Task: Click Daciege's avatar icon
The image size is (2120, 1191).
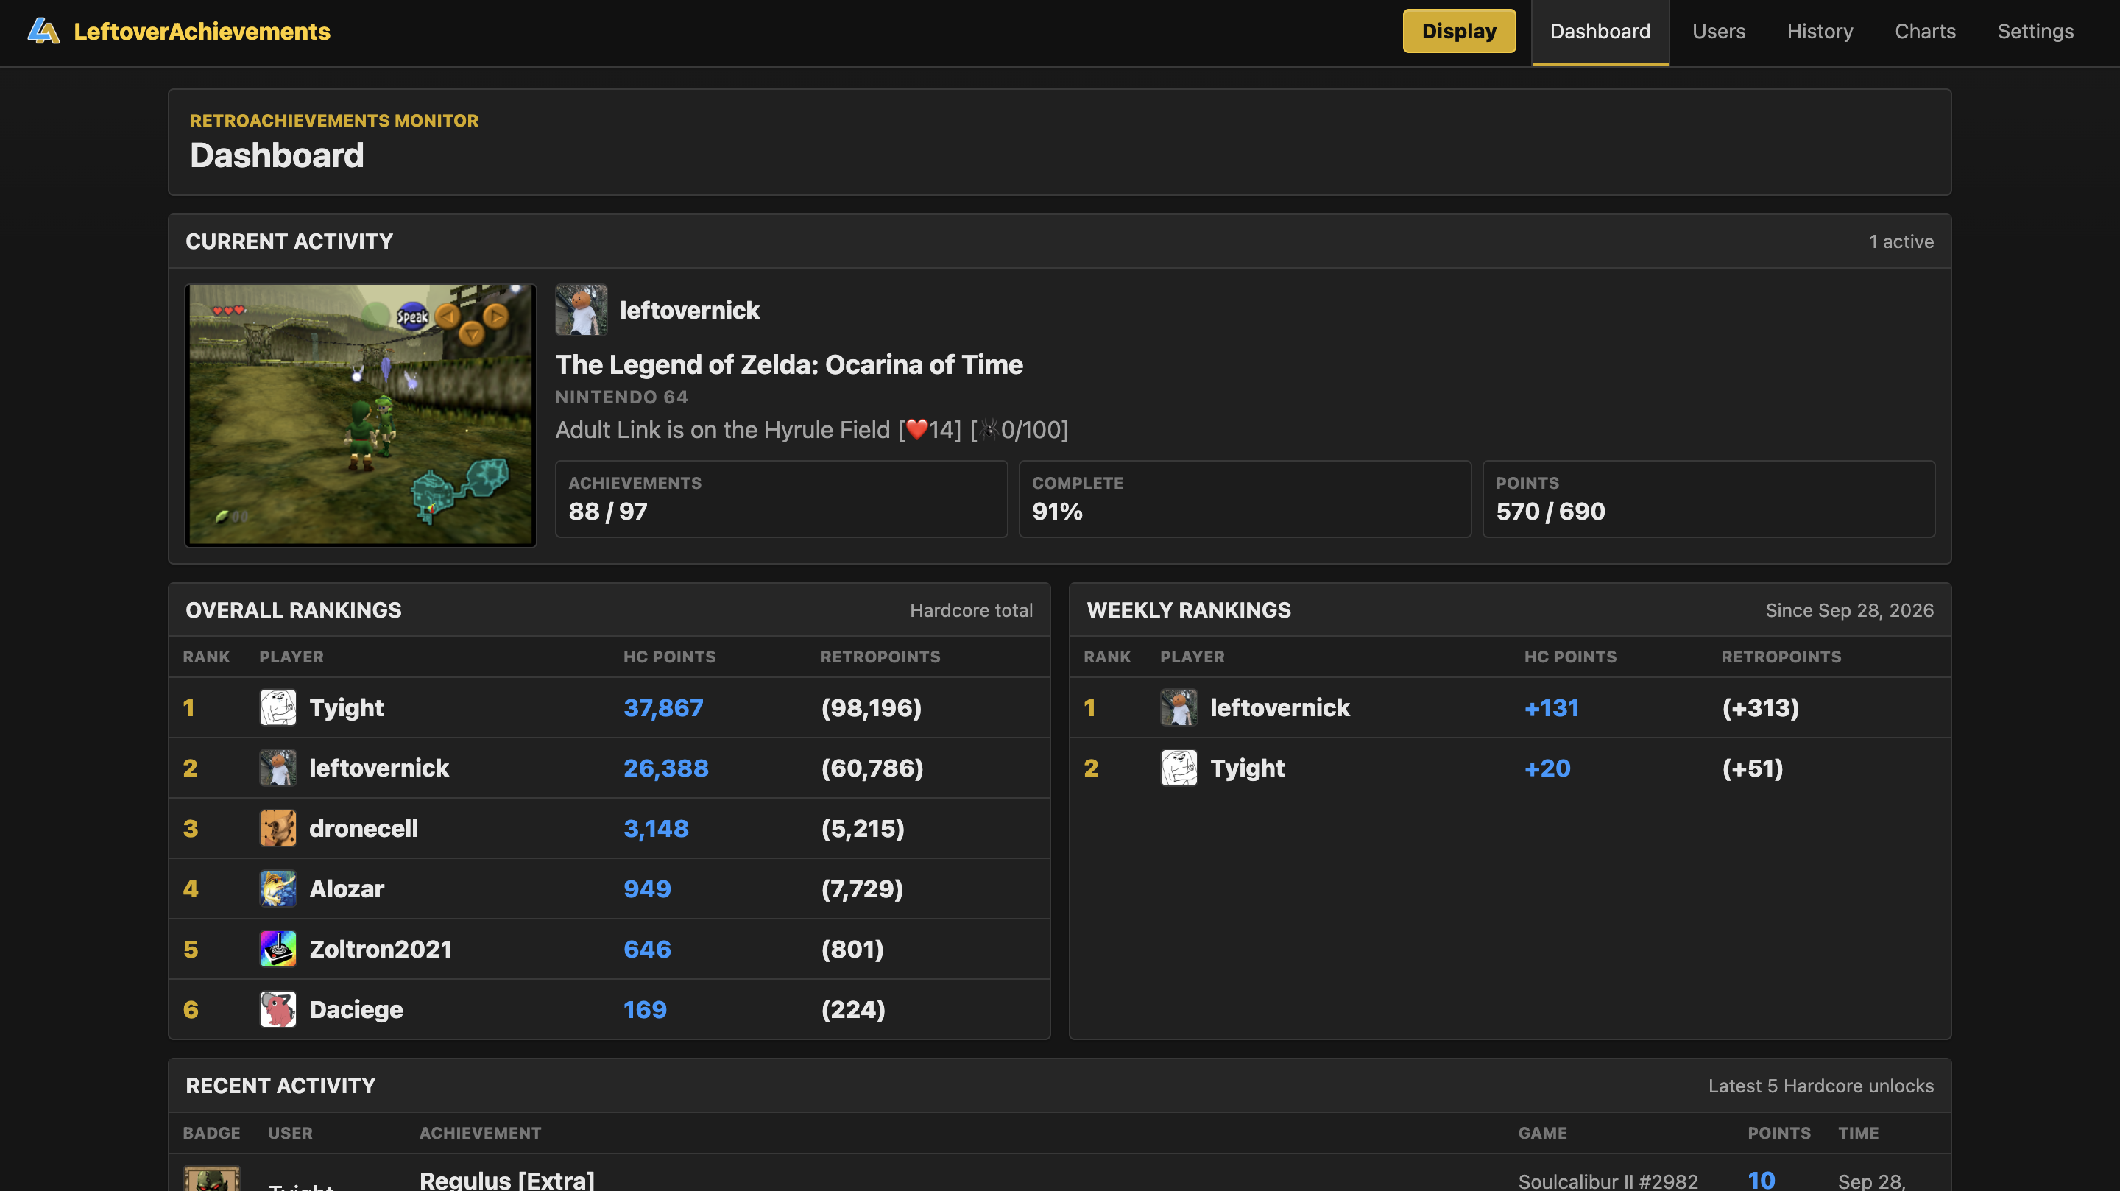Action: tap(278, 1009)
